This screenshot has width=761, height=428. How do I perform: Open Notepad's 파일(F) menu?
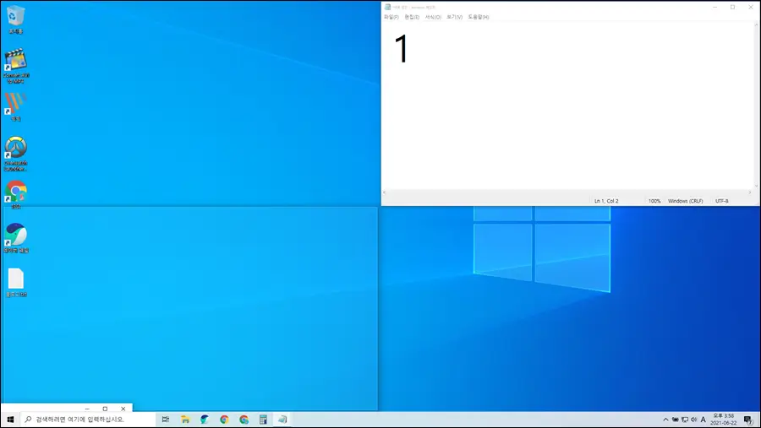point(391,17)
